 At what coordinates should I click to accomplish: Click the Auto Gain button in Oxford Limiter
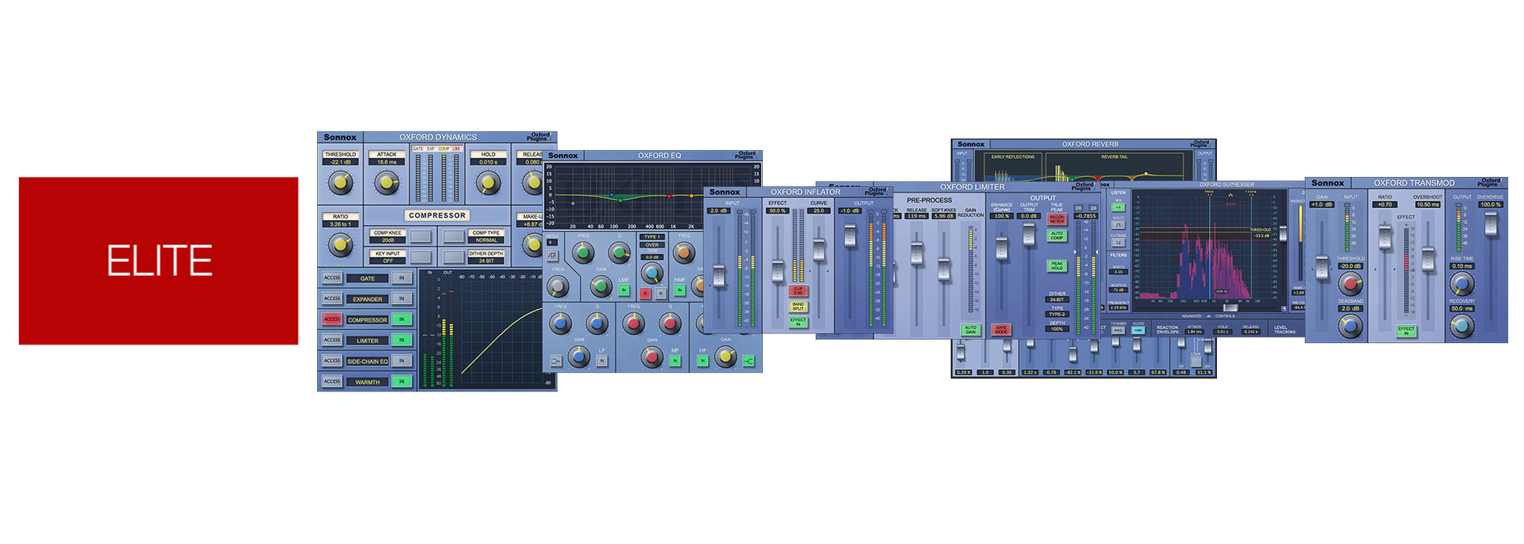(970, 330)
